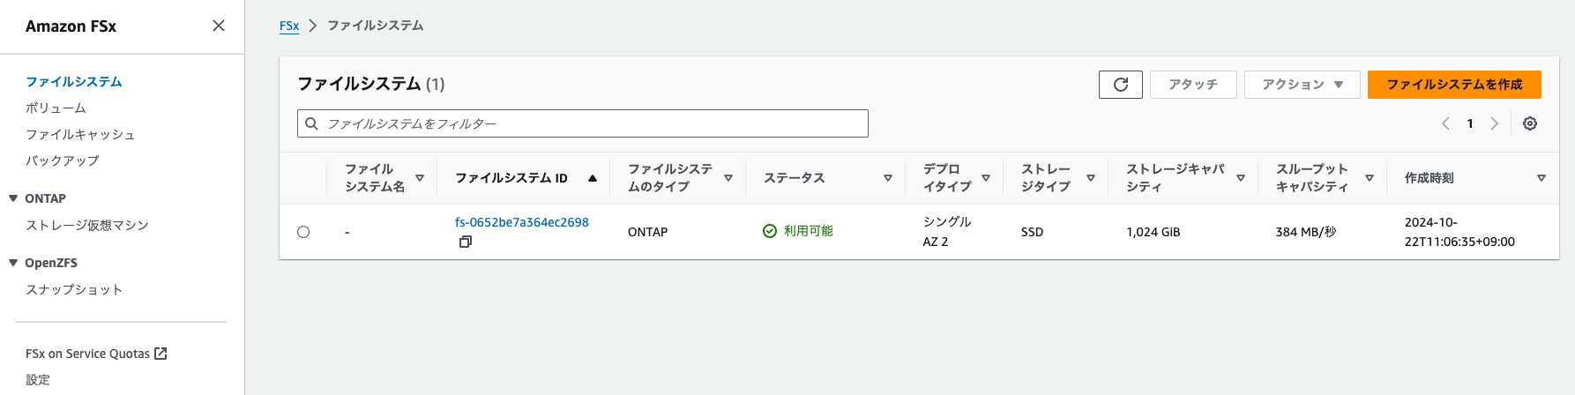Collapse the ONTAP section in sidebar
This screenshot has height=395, width=1575.
tap(13, 198)
